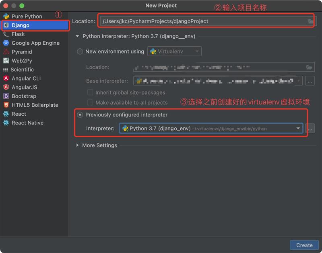Click the Pyramid project icon
322x253 pixels.
point(6,52)
